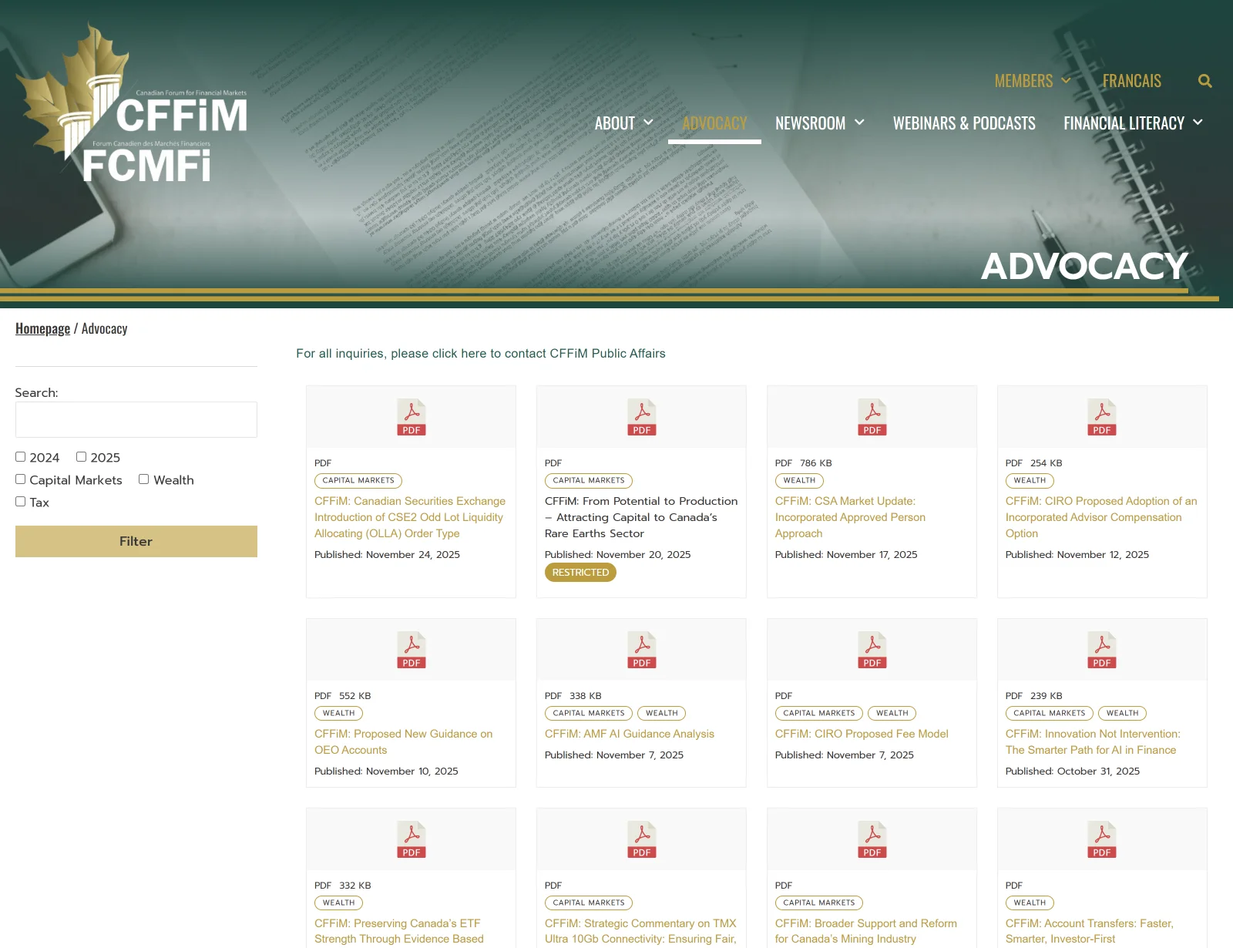Image resolution: width=1233 pixels, height=948 pixels.
Task: Click the CFFiM FCMFi maple leaf logo
Action: point(132,103)
